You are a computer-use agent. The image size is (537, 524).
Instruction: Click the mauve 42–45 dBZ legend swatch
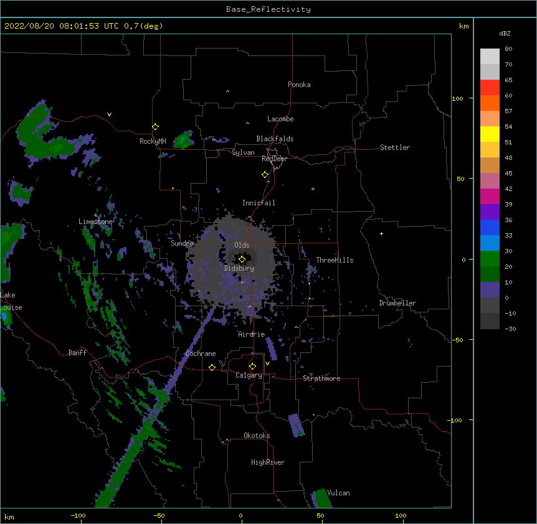(490, 181)
